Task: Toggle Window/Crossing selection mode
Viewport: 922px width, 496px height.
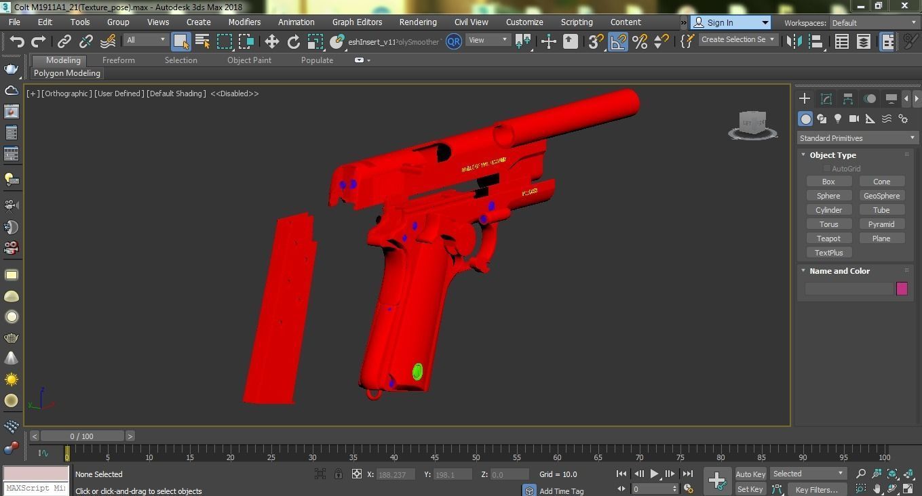Action: (x=246, y=41)
